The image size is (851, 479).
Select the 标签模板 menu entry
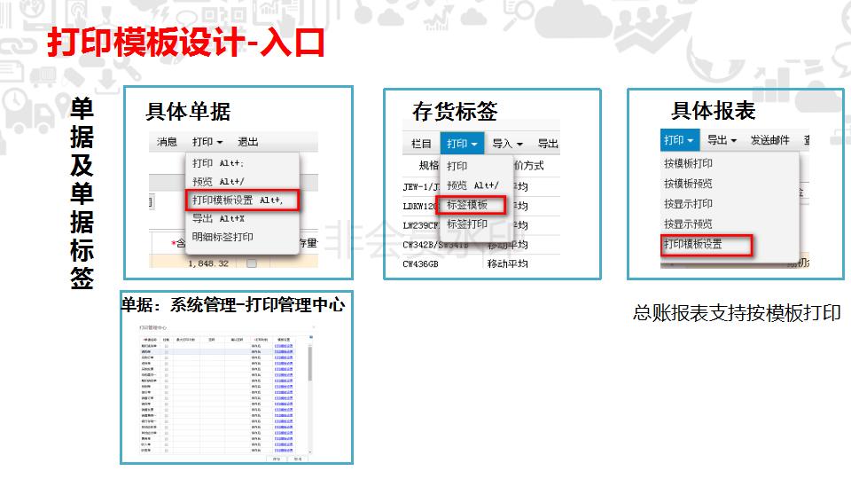[x=471, y=205]
